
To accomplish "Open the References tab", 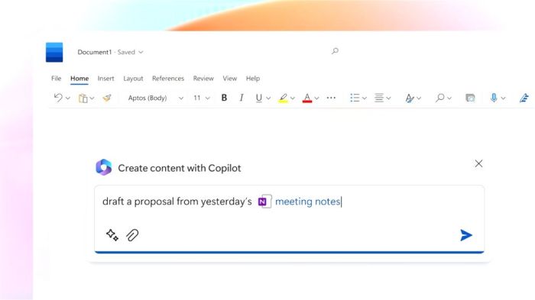I will coord(168,79).
